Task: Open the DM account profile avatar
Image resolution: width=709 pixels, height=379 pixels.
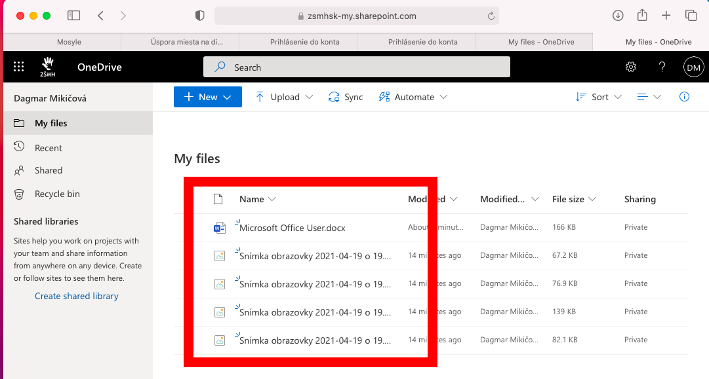Action: [693, 67]
